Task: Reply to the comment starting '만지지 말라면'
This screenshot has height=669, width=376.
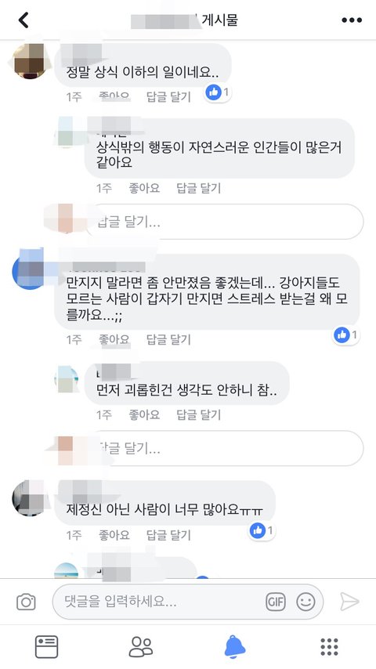Action: point(168,339)
